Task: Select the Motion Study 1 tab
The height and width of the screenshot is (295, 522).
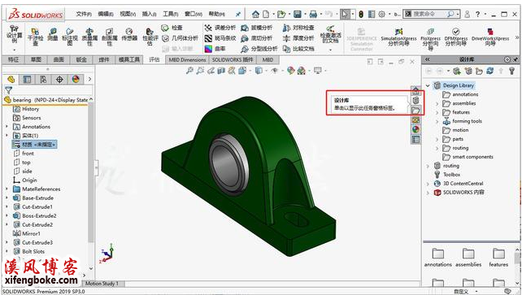Action: point(102,284)
